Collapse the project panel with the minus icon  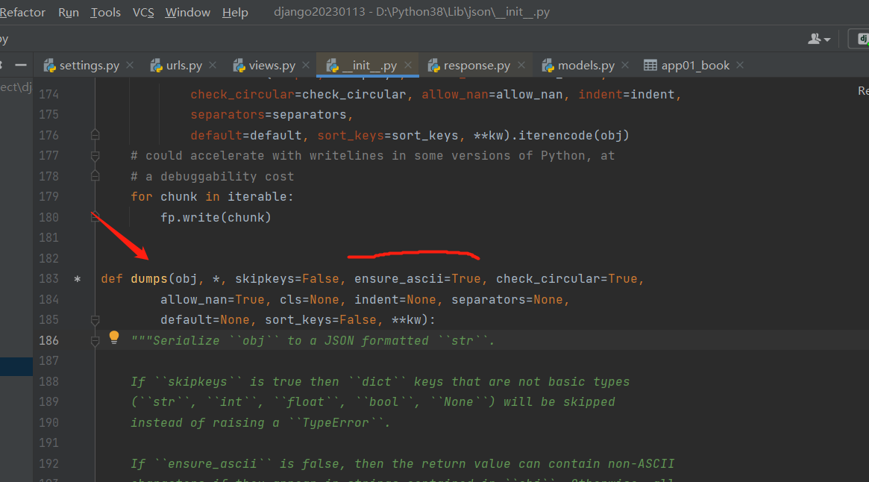[x=20, y=65]
